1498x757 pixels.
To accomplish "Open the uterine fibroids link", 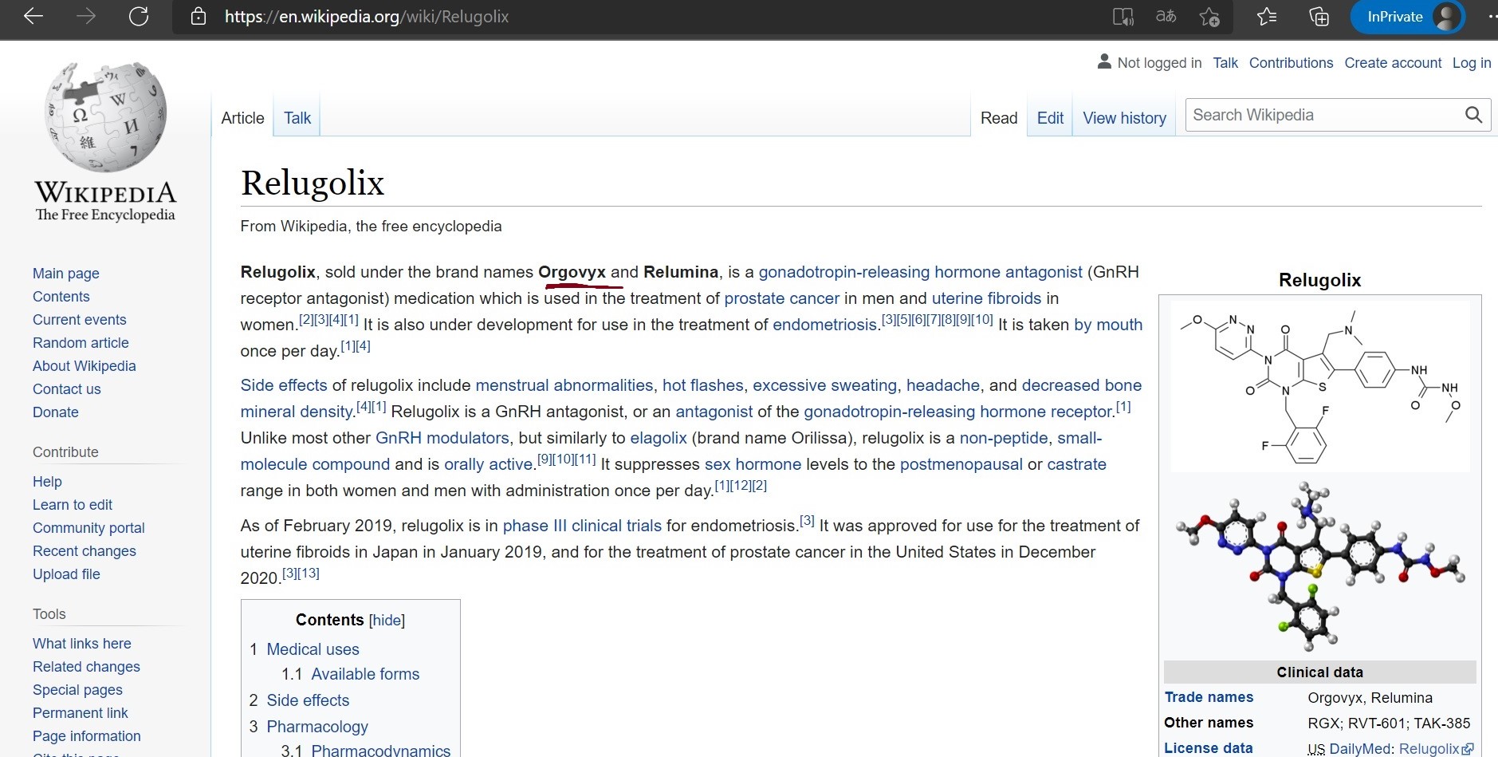I will [x=986, y=298].
